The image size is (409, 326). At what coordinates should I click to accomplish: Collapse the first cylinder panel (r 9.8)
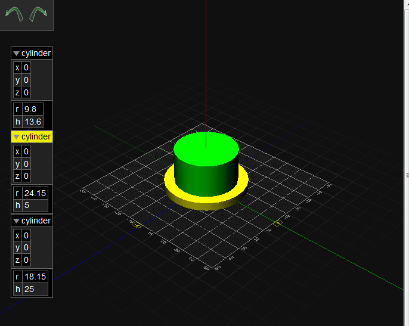tap(16, 54)
